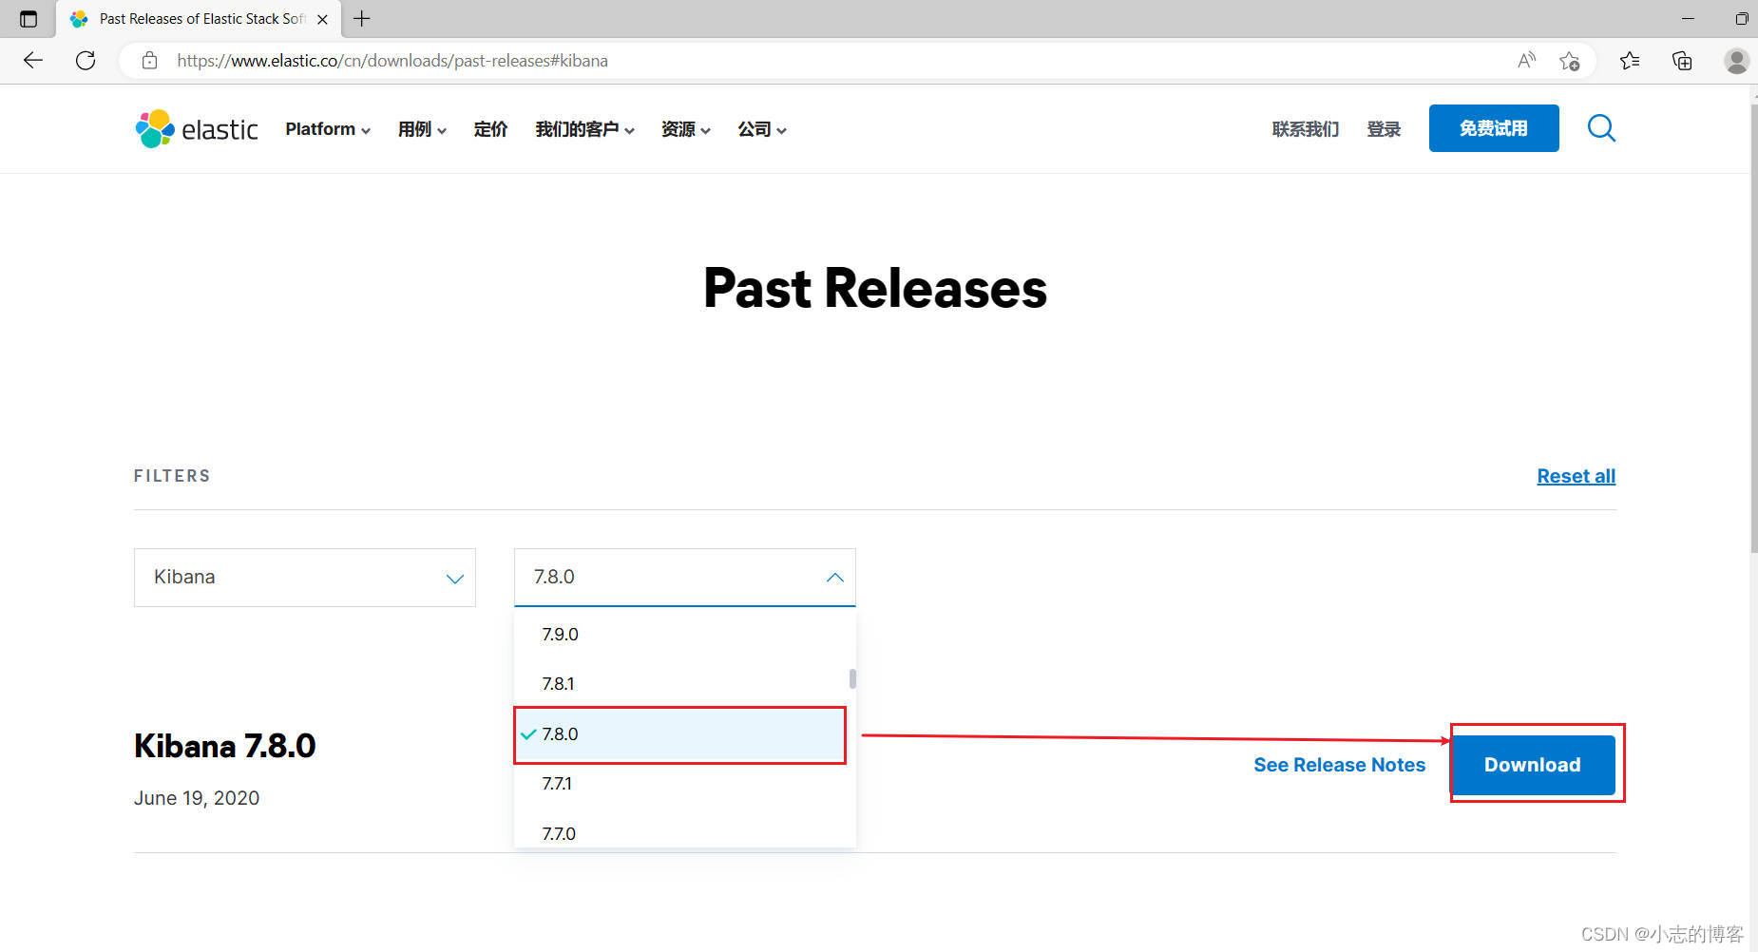This screenshot has height=952, width=1758.
Task: Add this page to favorites
Action: (x=1569, y=61)
